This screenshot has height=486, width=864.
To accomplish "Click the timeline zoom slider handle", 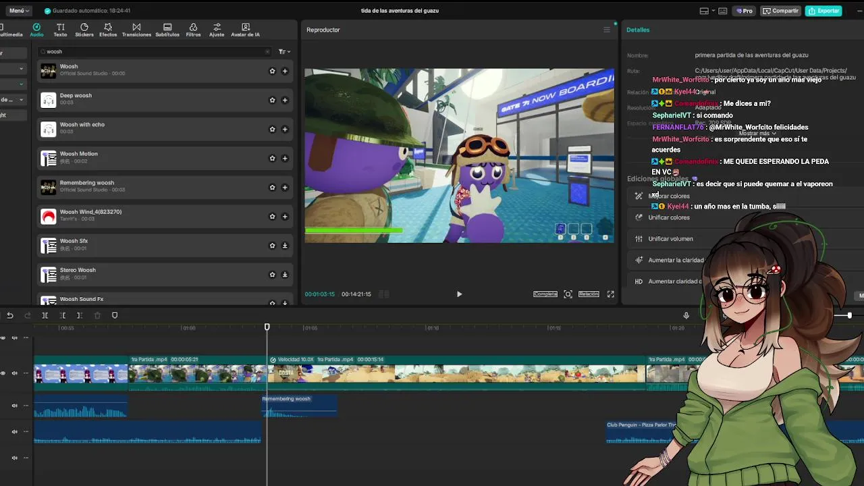I will coord(849,315).
